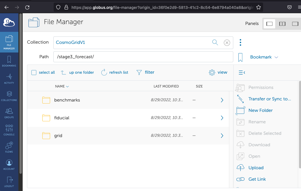Screen dimensions: 301x191
Task: Open the three-dot collection options menu
Action: [x=240, y=42]
